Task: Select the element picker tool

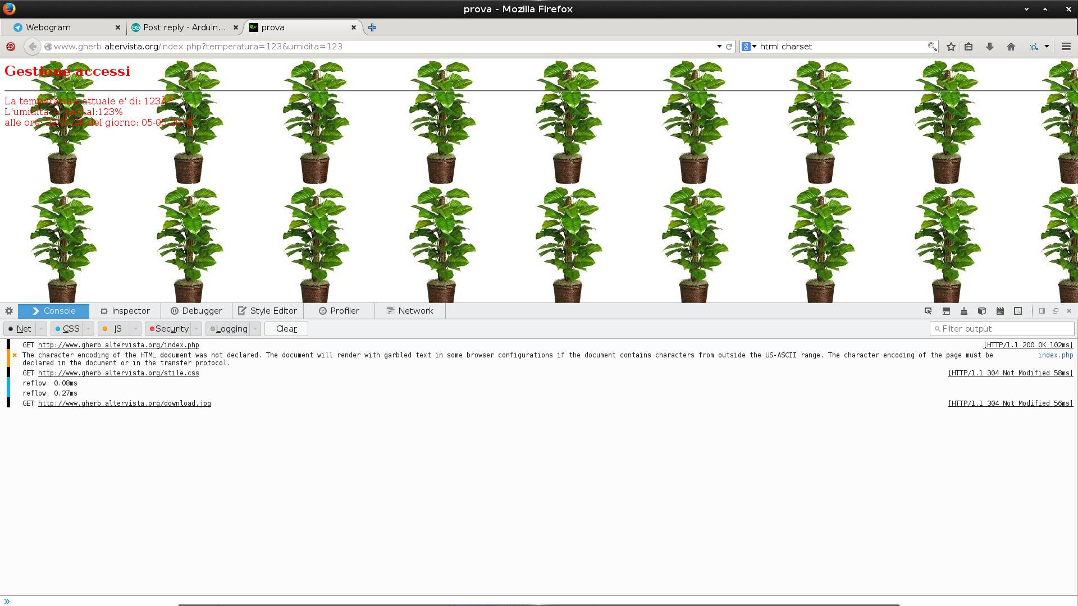Action: click(x=929, y=311)
